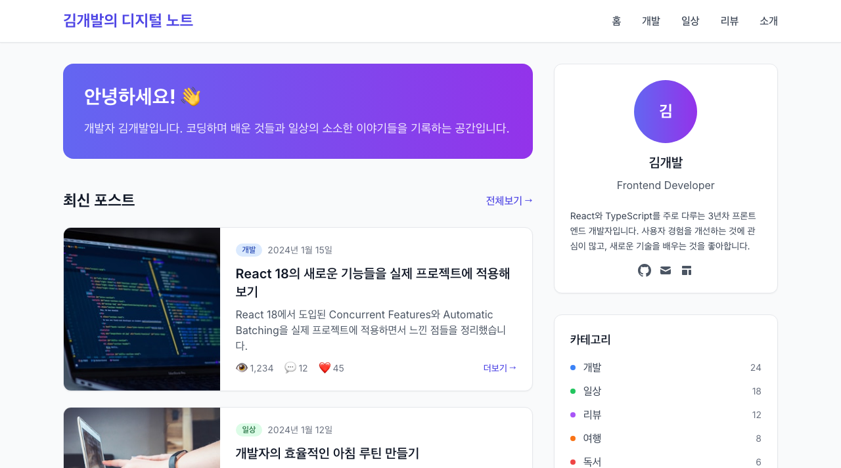Open the 리뷰 nav menu item
The height and width of the screenshot is (468, 841).
coord(729,21)
